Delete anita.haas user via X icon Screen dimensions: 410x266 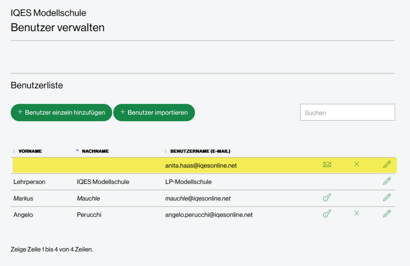[357, 164]
